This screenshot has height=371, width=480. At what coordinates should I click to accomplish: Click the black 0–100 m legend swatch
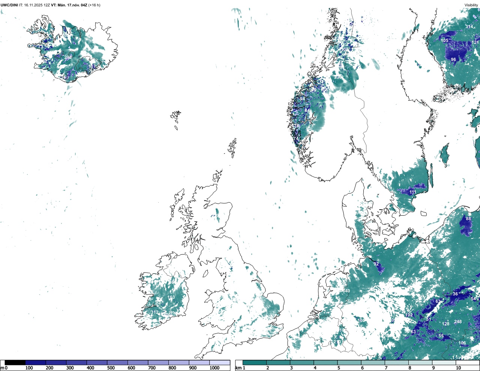[15, 362]
